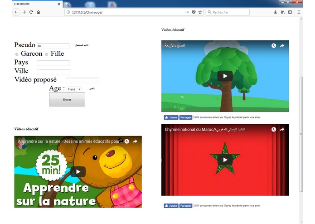Play the tree seasons video

coord(225,76)
